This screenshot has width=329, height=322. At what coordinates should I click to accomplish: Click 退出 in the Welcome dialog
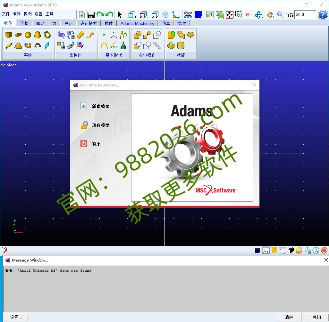point(96,144)
